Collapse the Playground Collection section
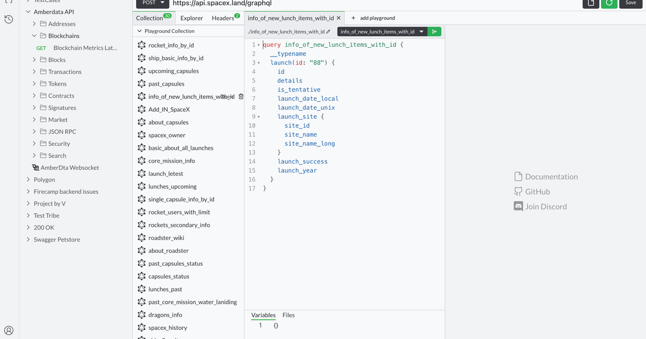 [139, 31]
